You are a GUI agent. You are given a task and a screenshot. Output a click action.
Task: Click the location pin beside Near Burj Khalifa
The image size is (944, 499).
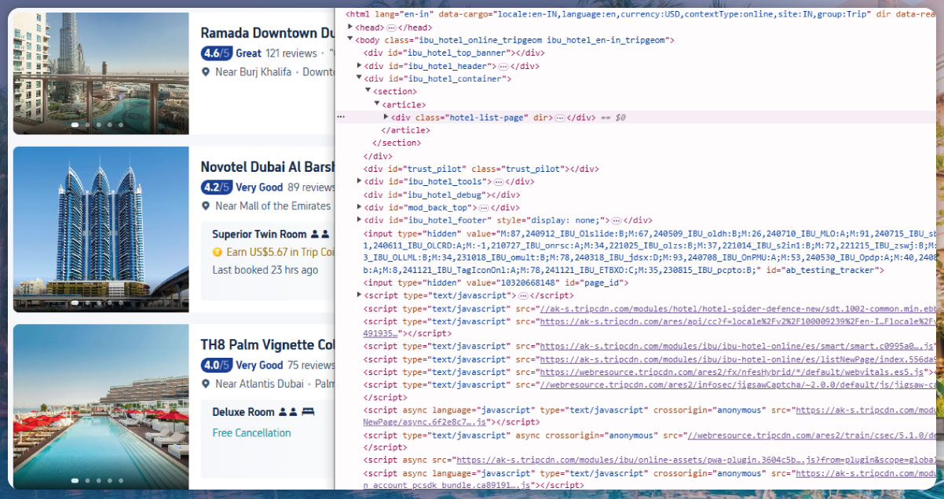tap(206, 72)
